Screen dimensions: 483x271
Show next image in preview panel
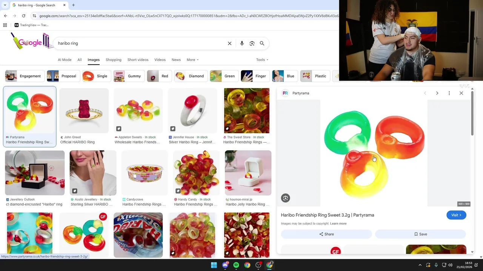(x=437, y=93)
